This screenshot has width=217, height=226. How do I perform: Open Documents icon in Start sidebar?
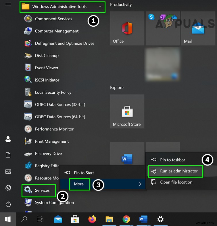pos(8,155)
